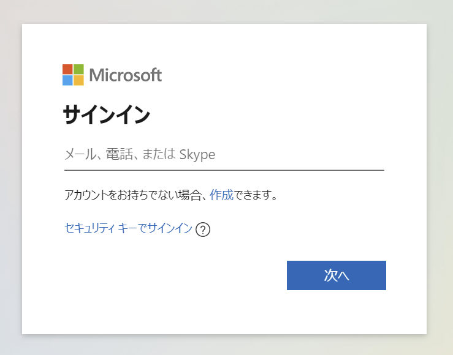Click the red square of Microsoft logo
453x355 pixels.
pos(67,69)
